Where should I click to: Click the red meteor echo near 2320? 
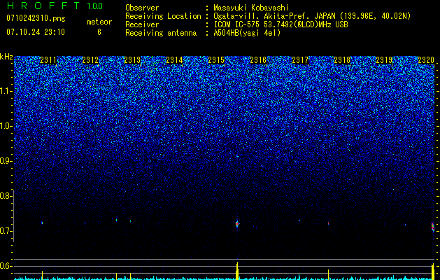click(433, 226)
